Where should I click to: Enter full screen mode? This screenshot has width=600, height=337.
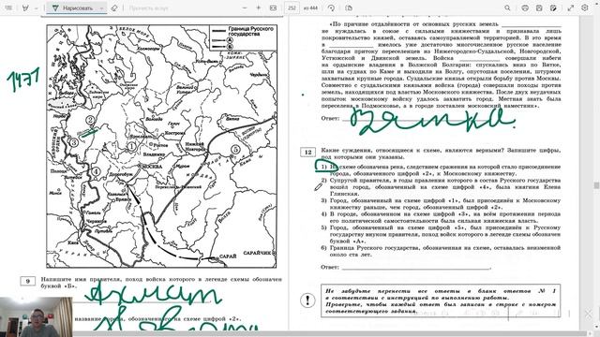pos(571,7)
